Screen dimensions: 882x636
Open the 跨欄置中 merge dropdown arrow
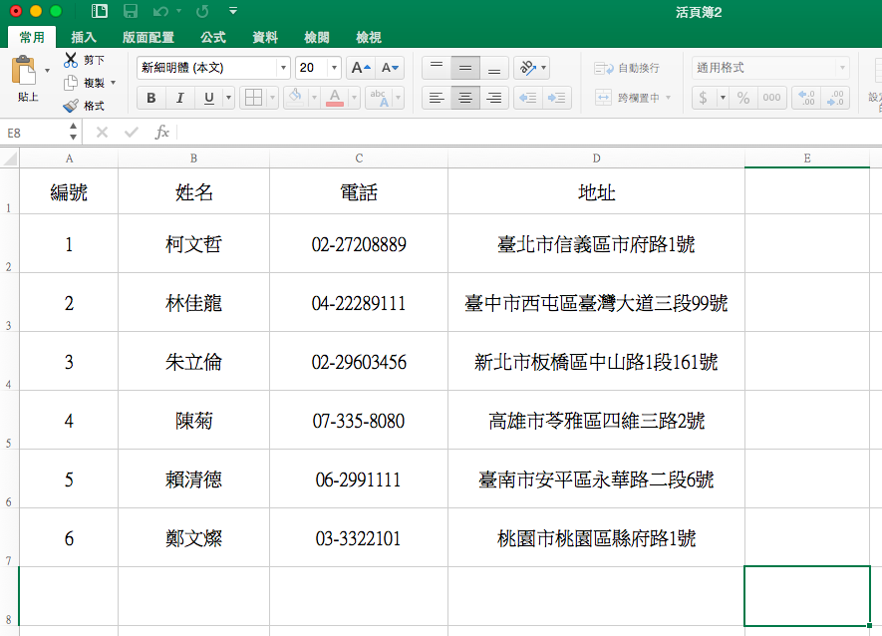pos(669,98)
